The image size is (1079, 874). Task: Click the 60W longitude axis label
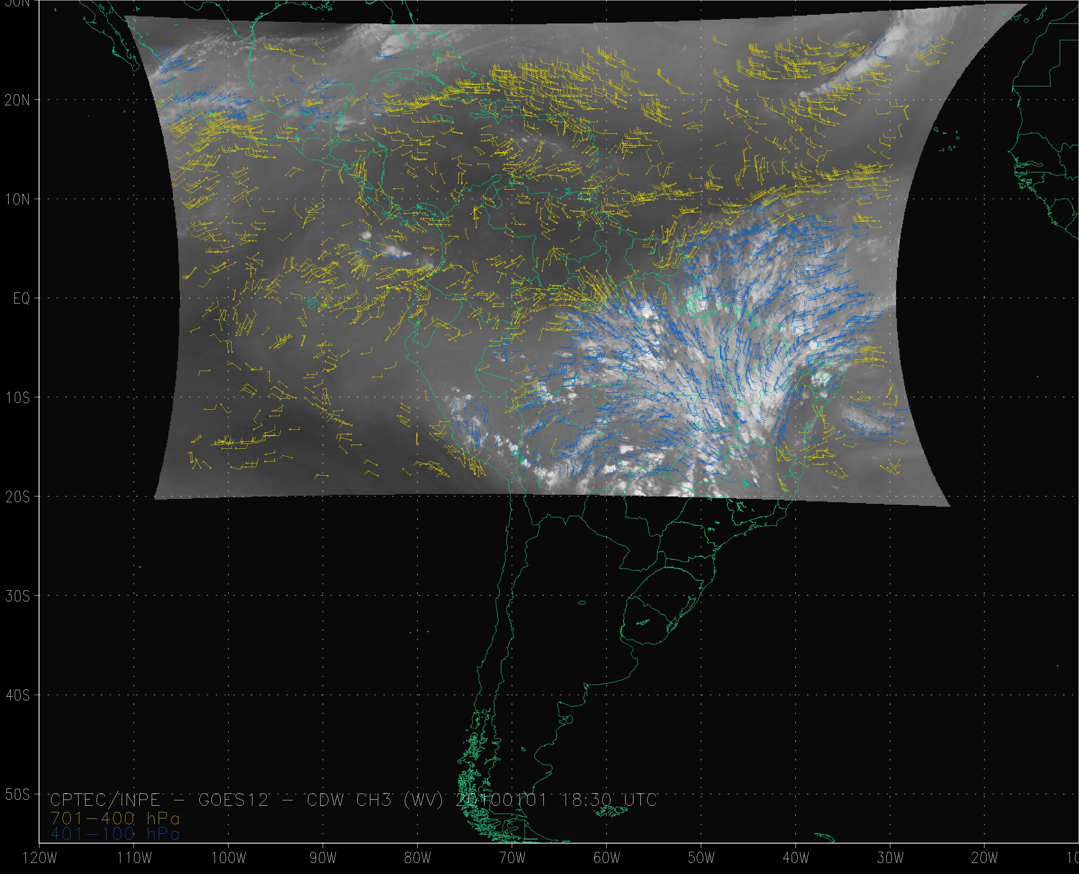(606, 858)
